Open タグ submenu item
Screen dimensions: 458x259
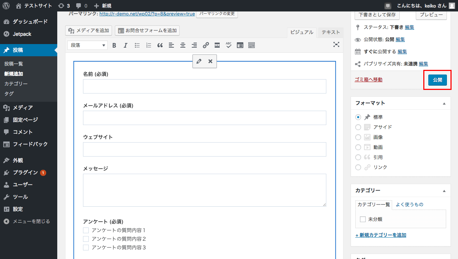coord(9,94)
